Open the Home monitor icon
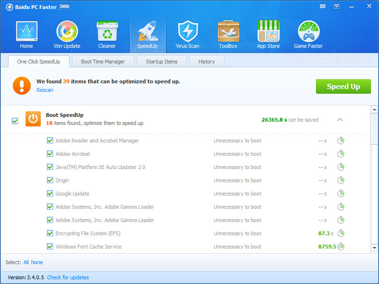Screen dimensions: 379x284 [x=27, y=31]
